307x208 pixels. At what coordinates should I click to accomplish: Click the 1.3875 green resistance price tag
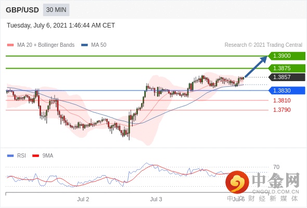(x=287, y=68)
